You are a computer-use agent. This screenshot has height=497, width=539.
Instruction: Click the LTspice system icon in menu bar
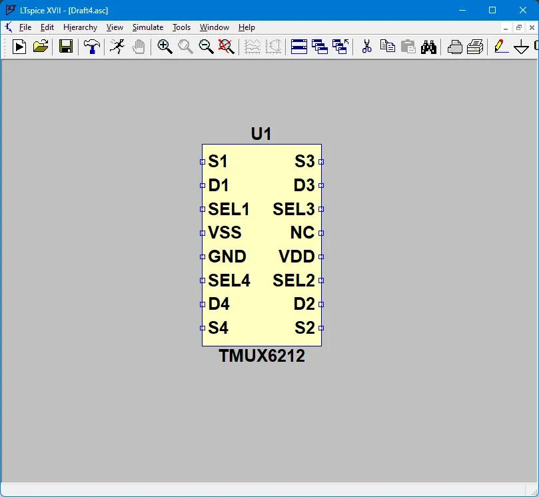tap(9, 27)
